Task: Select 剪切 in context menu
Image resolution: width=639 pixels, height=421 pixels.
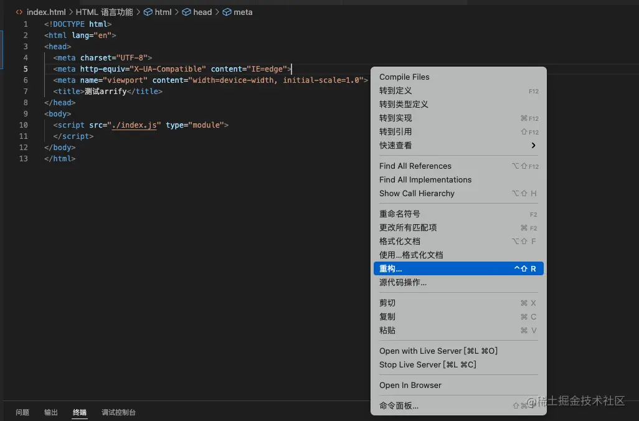Action: click(x=458, y=303)
